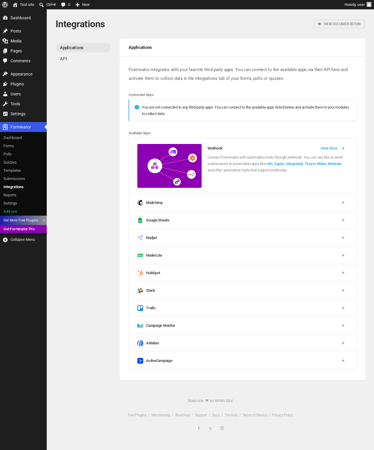Click the Mailchimp logo icon

point(140,203)
